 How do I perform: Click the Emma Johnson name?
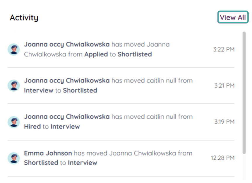[x=48, y=153]
